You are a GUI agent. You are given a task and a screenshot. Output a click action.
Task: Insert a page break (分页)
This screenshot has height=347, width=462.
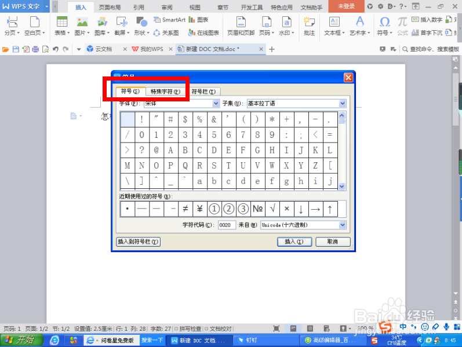click(x=12, y=26)
